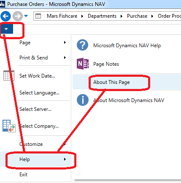
Task: Click the calendar icon beside Set Work Date
Action: (9, 75)
